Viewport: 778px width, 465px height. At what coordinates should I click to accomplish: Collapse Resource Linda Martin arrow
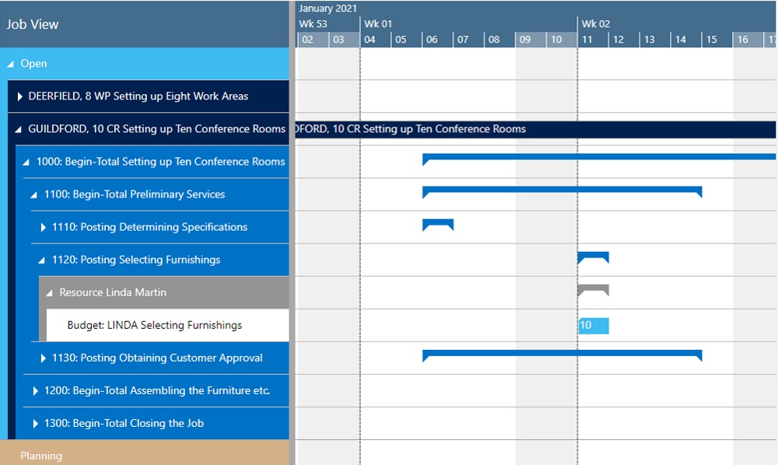(x=49, y=293)
